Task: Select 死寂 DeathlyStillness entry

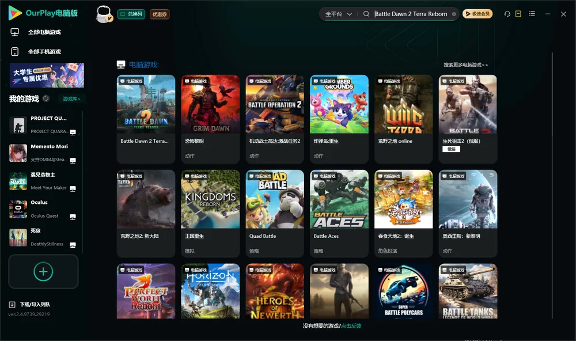Action: (x=43, y=237)
